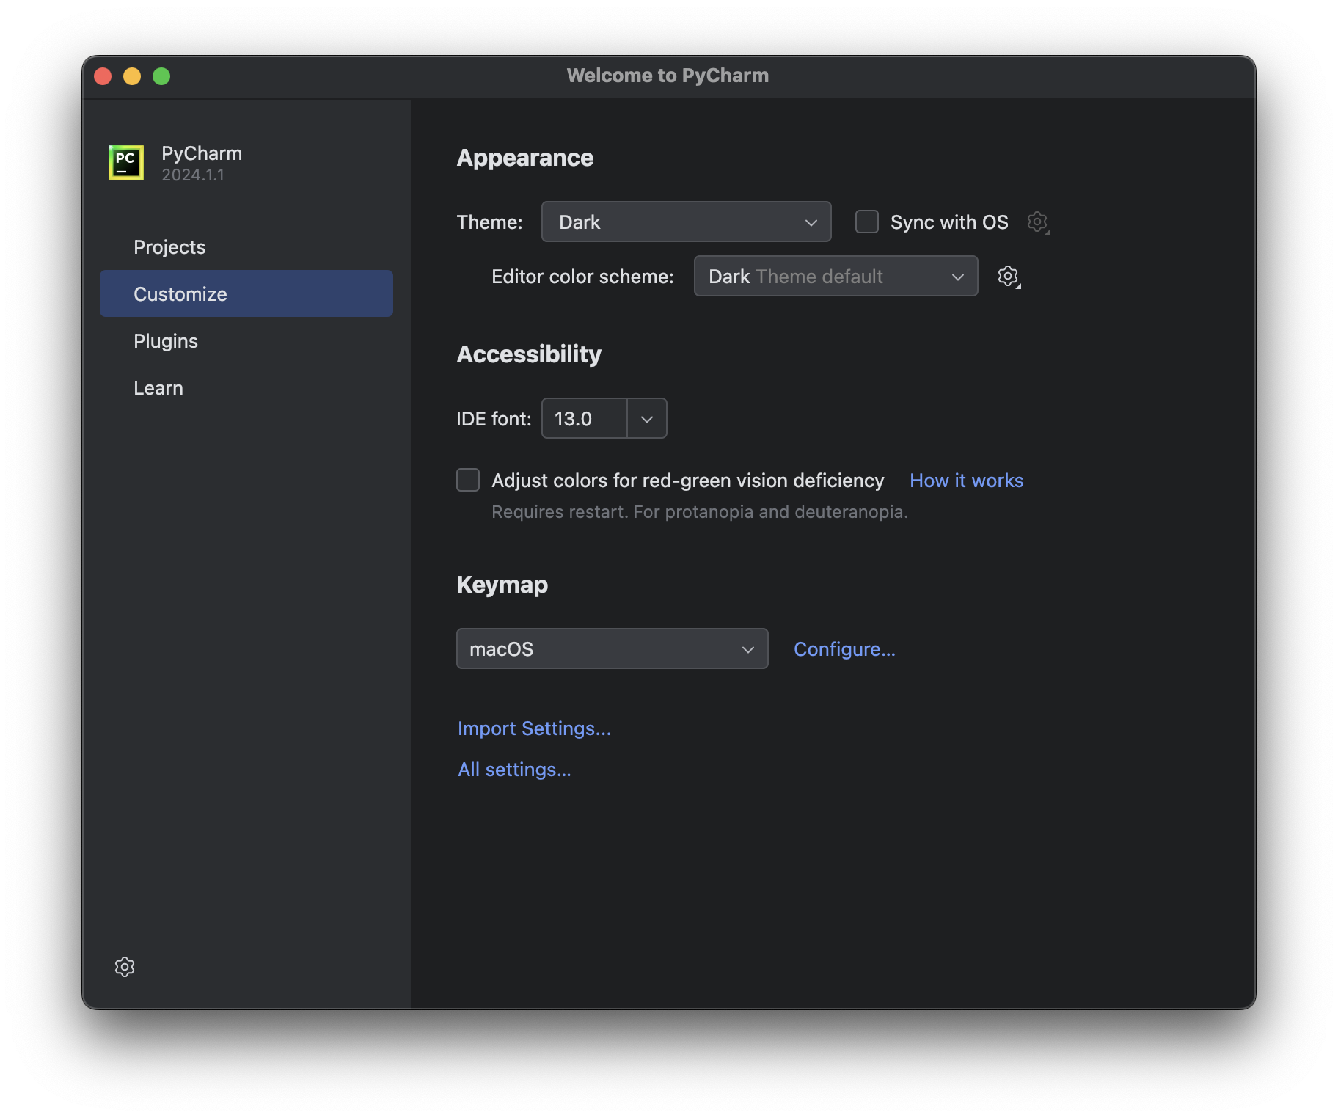This screenshot has height=1118, width=1338.
Task: Toggle red-green vision deficiency color adjustment
Action: tap(468, 480)
